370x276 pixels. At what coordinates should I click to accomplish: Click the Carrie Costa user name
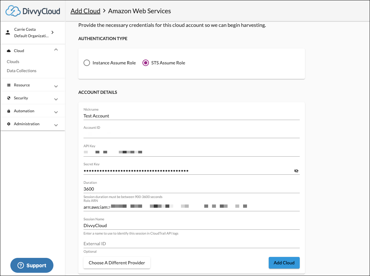(25, 29)
